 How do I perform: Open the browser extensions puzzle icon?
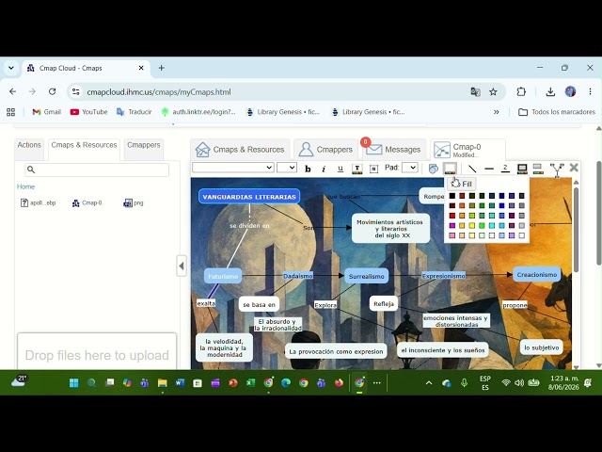pyautogui.click(x=521, y=91)
